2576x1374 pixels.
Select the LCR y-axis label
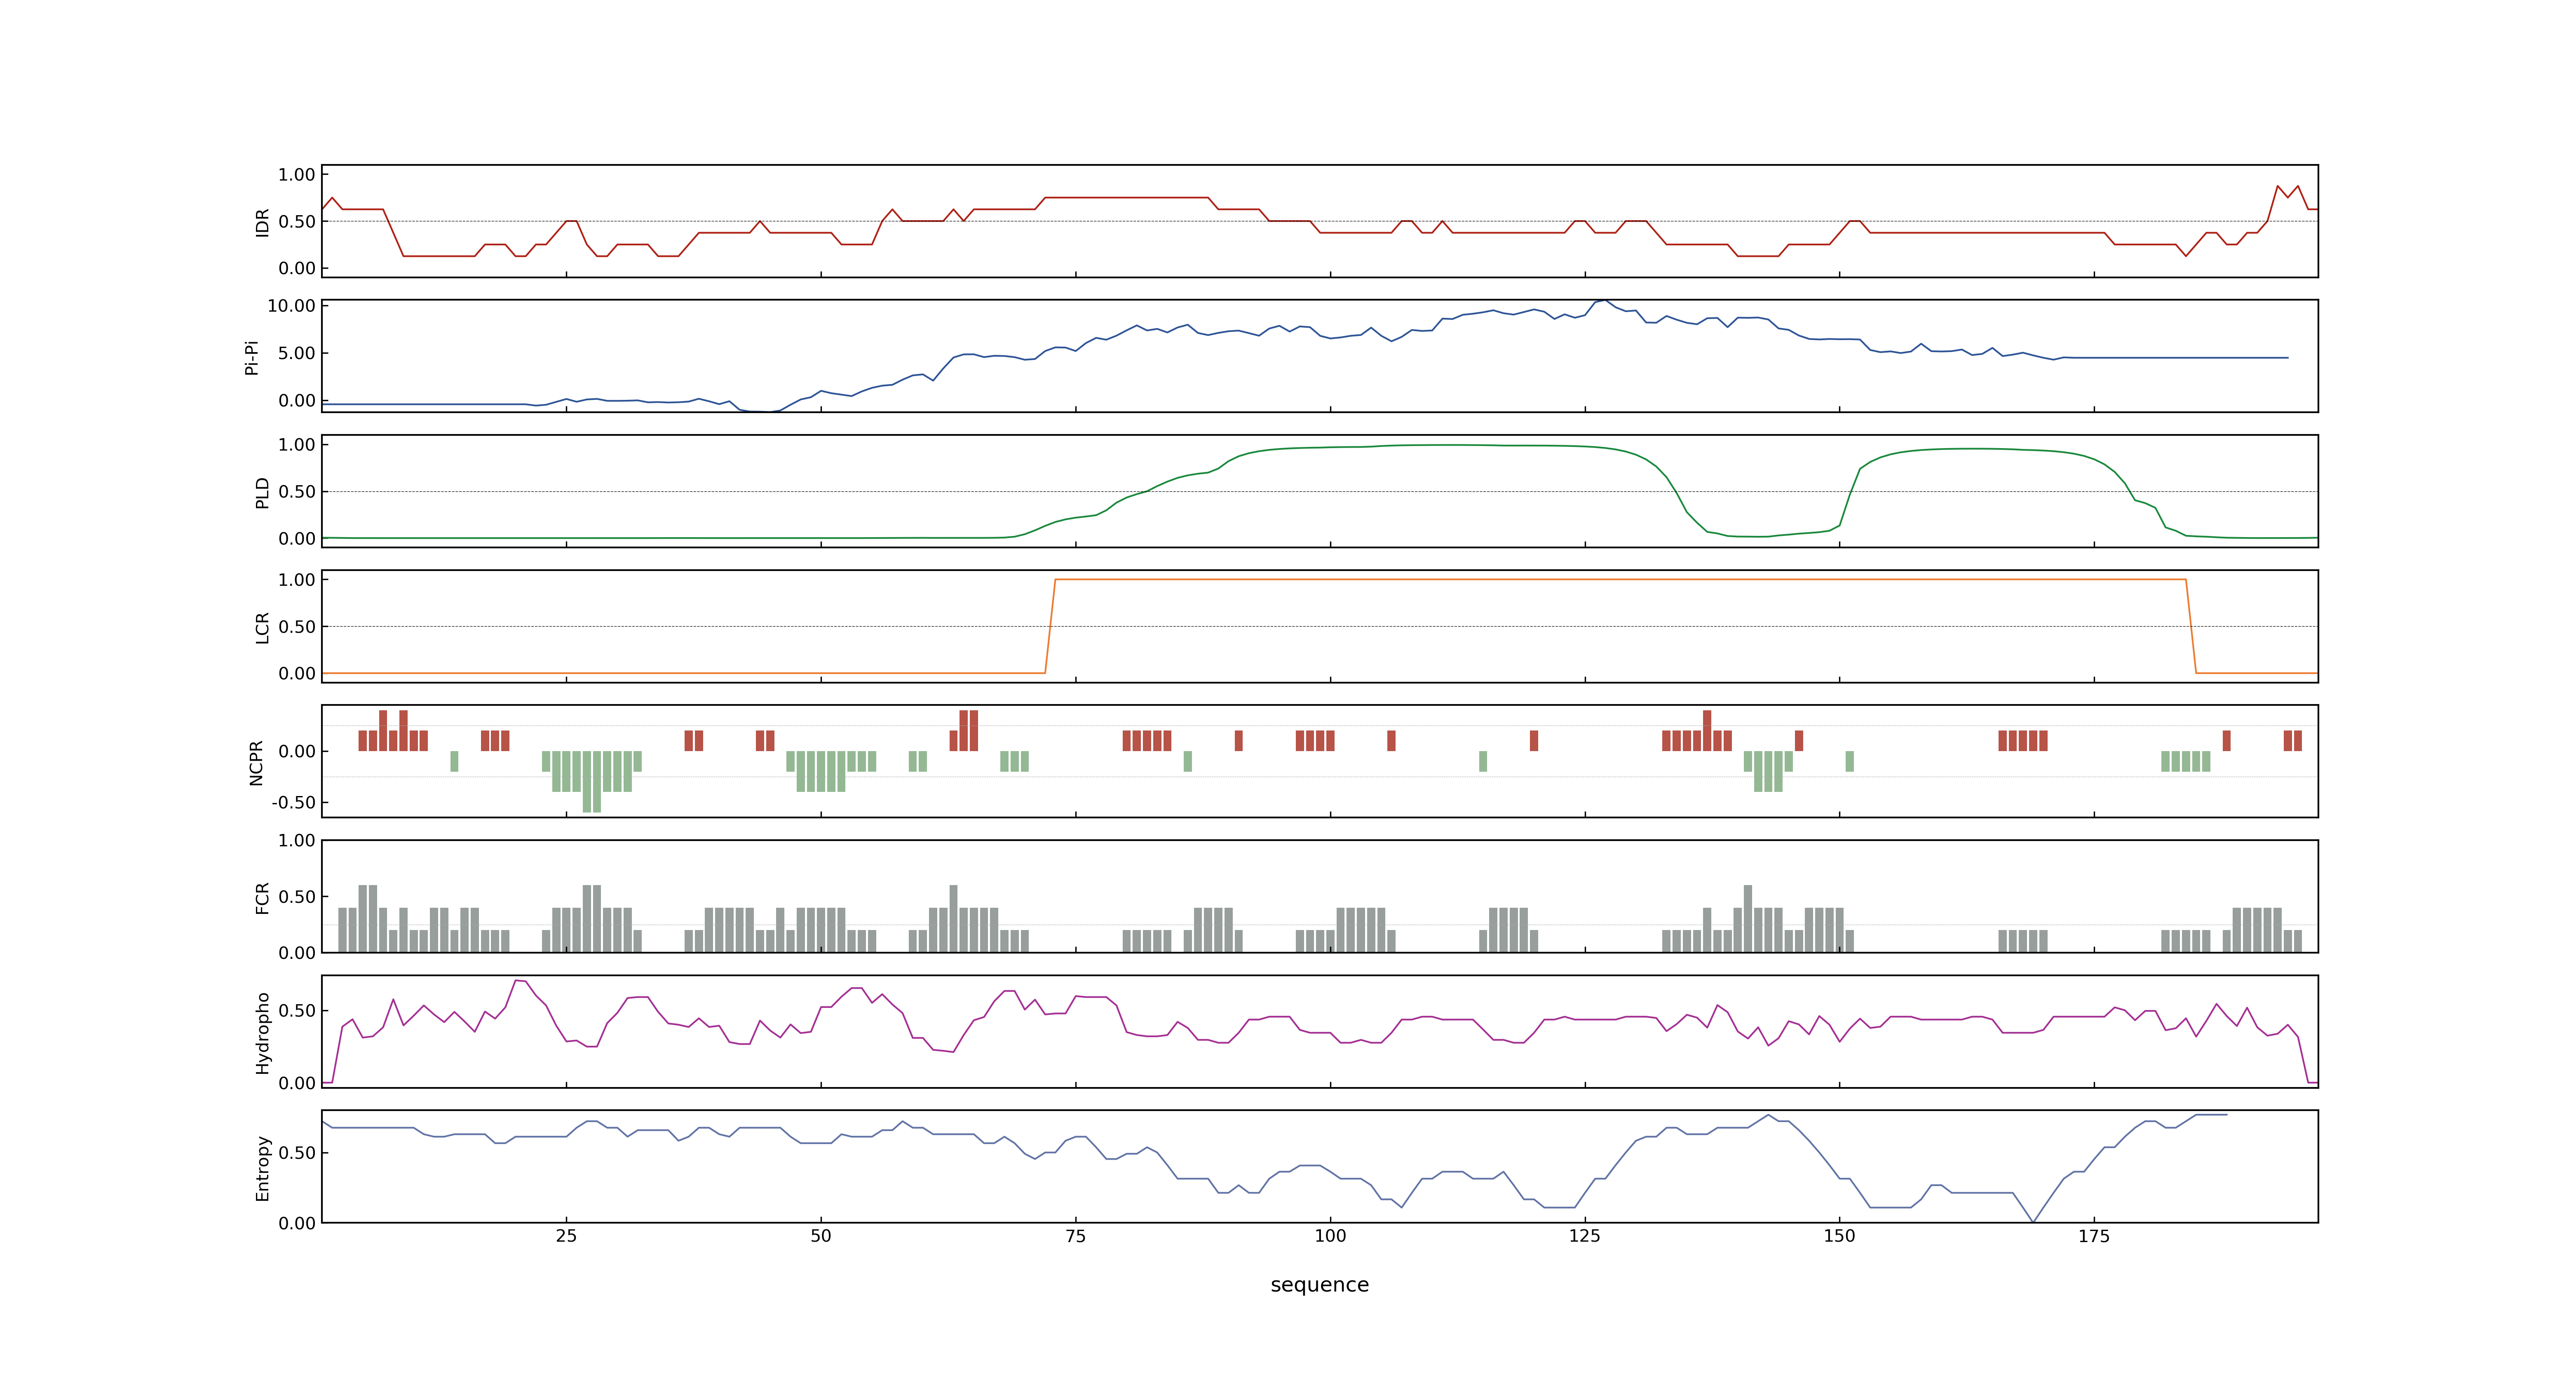[x=262, y=628]
